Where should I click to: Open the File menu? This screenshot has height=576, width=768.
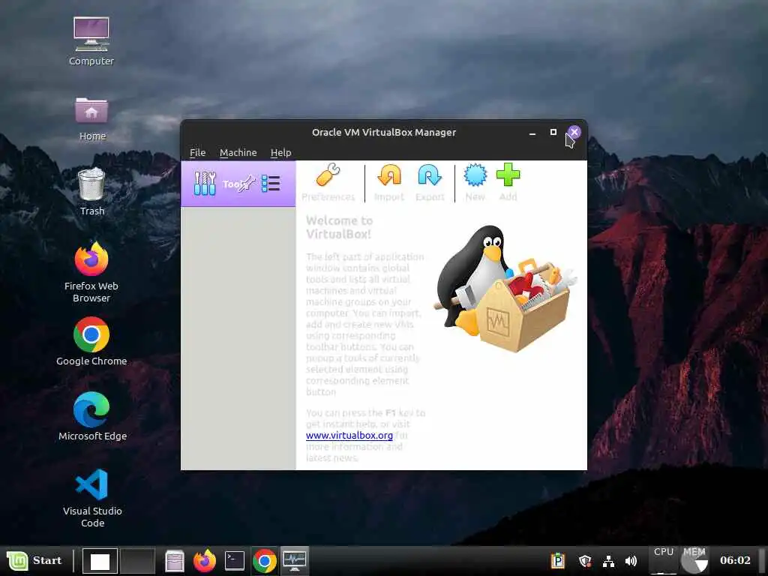coord(197,152)
